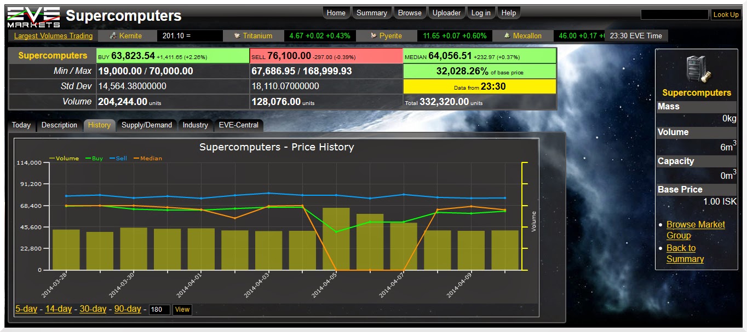The height and width of the screenshot is (332, 747).
Task: Switch to the Description tab
Action: pos(59,125)
